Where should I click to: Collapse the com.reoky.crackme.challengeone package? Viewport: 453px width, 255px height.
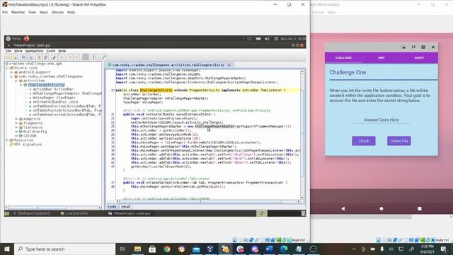[x=11, y=76]
